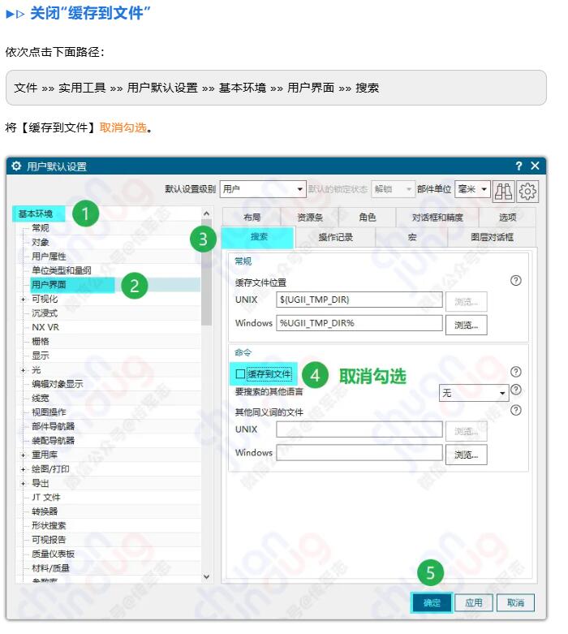Click help icon beside 缓存到文件 option
Viewport: 568px width, 634px height.
pos(515,372)
